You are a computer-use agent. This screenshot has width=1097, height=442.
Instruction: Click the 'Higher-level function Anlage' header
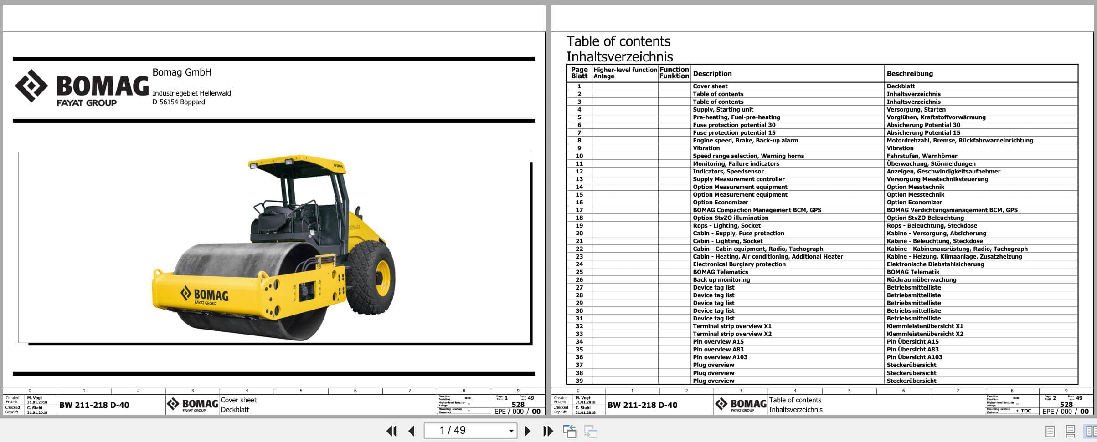[x=625, y=73]
